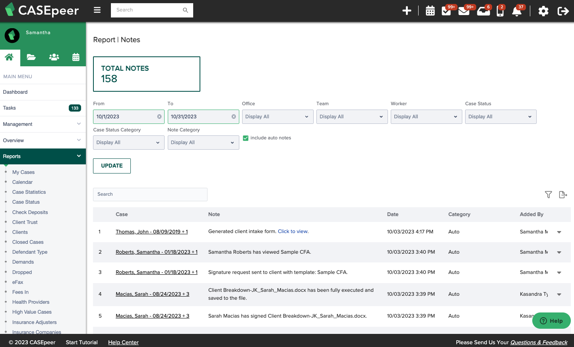Open the Note Category dropdown

(203, 143)
